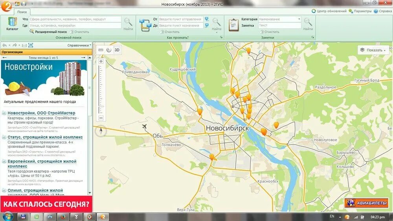
Task: Focus the До destination point field
Action: (181, 25)
